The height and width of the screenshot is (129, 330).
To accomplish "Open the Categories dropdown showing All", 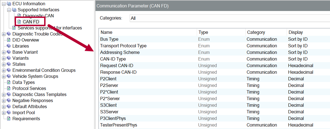I will coord(230,18).
